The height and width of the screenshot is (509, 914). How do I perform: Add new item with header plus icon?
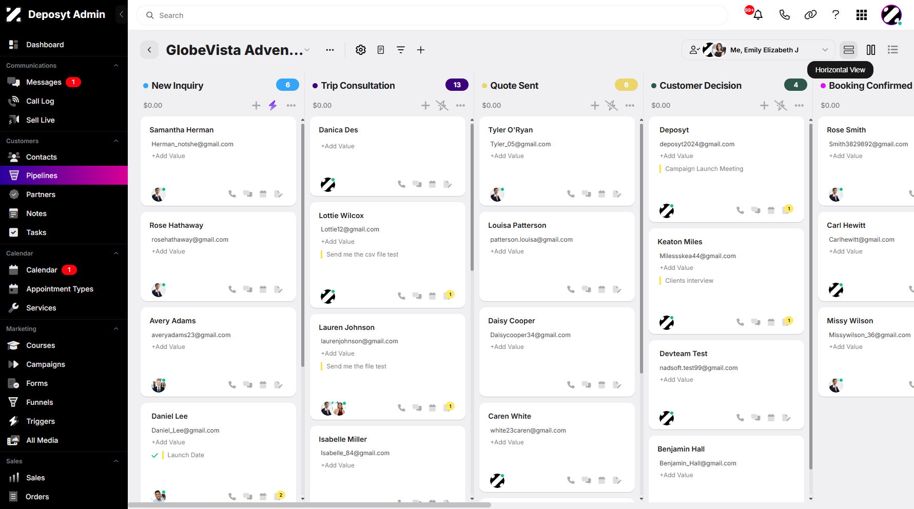421,50
